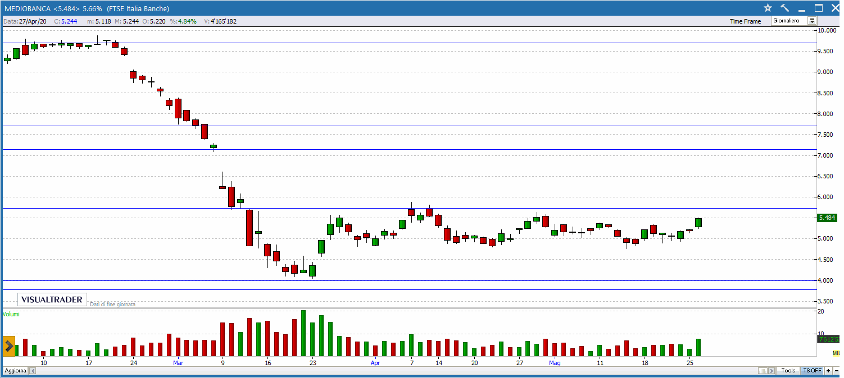Zoom in with the plus button

[828, 371]
